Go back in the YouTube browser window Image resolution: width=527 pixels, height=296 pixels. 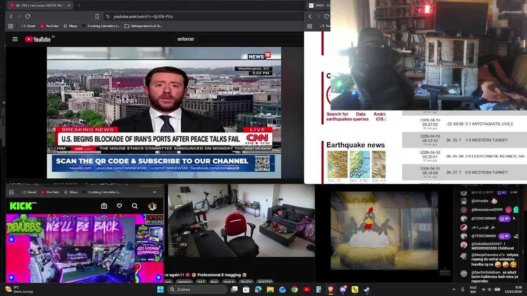11,16
